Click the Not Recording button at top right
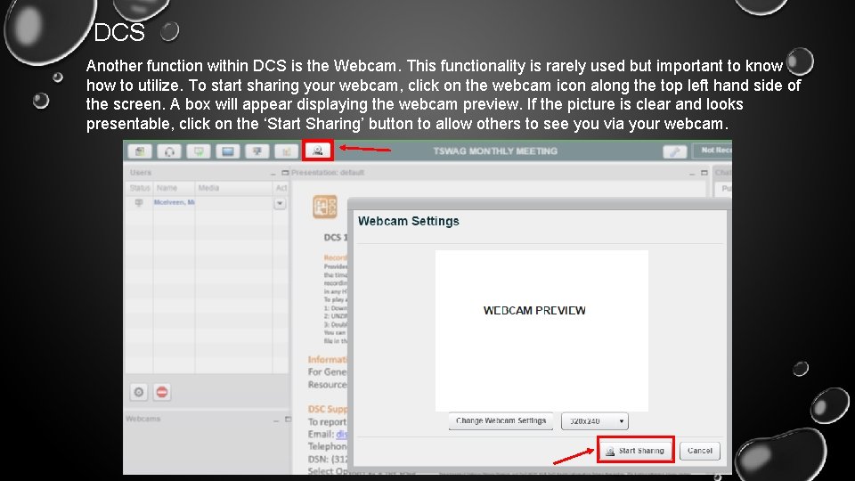This screenshot has width=855, height=481. [712, 151]
